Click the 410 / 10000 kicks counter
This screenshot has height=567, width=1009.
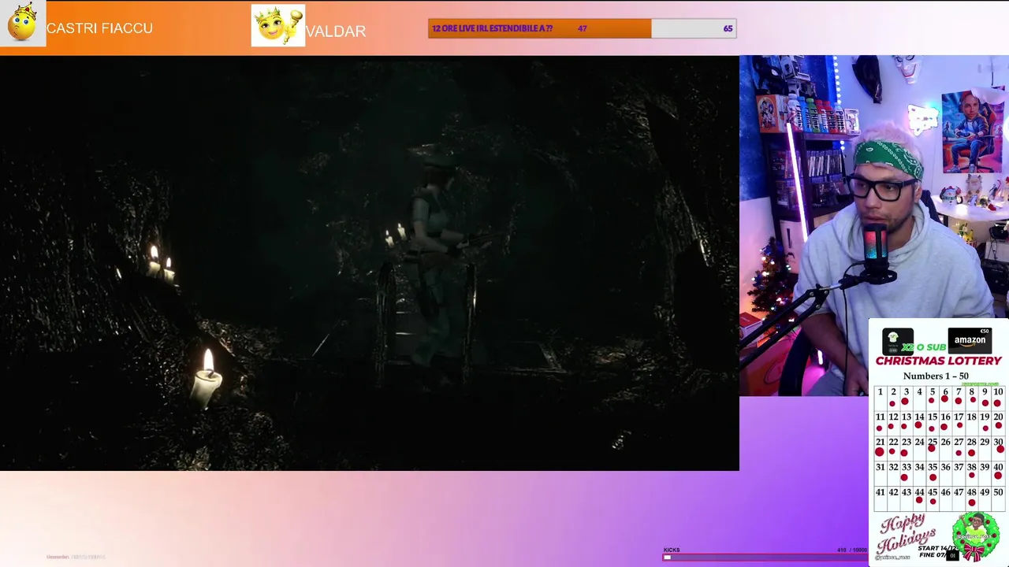852,550
